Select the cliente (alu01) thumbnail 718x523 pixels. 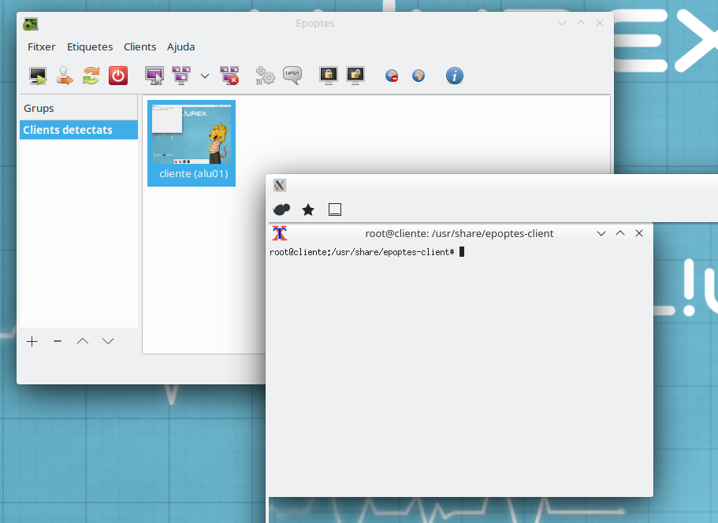click(192, 143)
